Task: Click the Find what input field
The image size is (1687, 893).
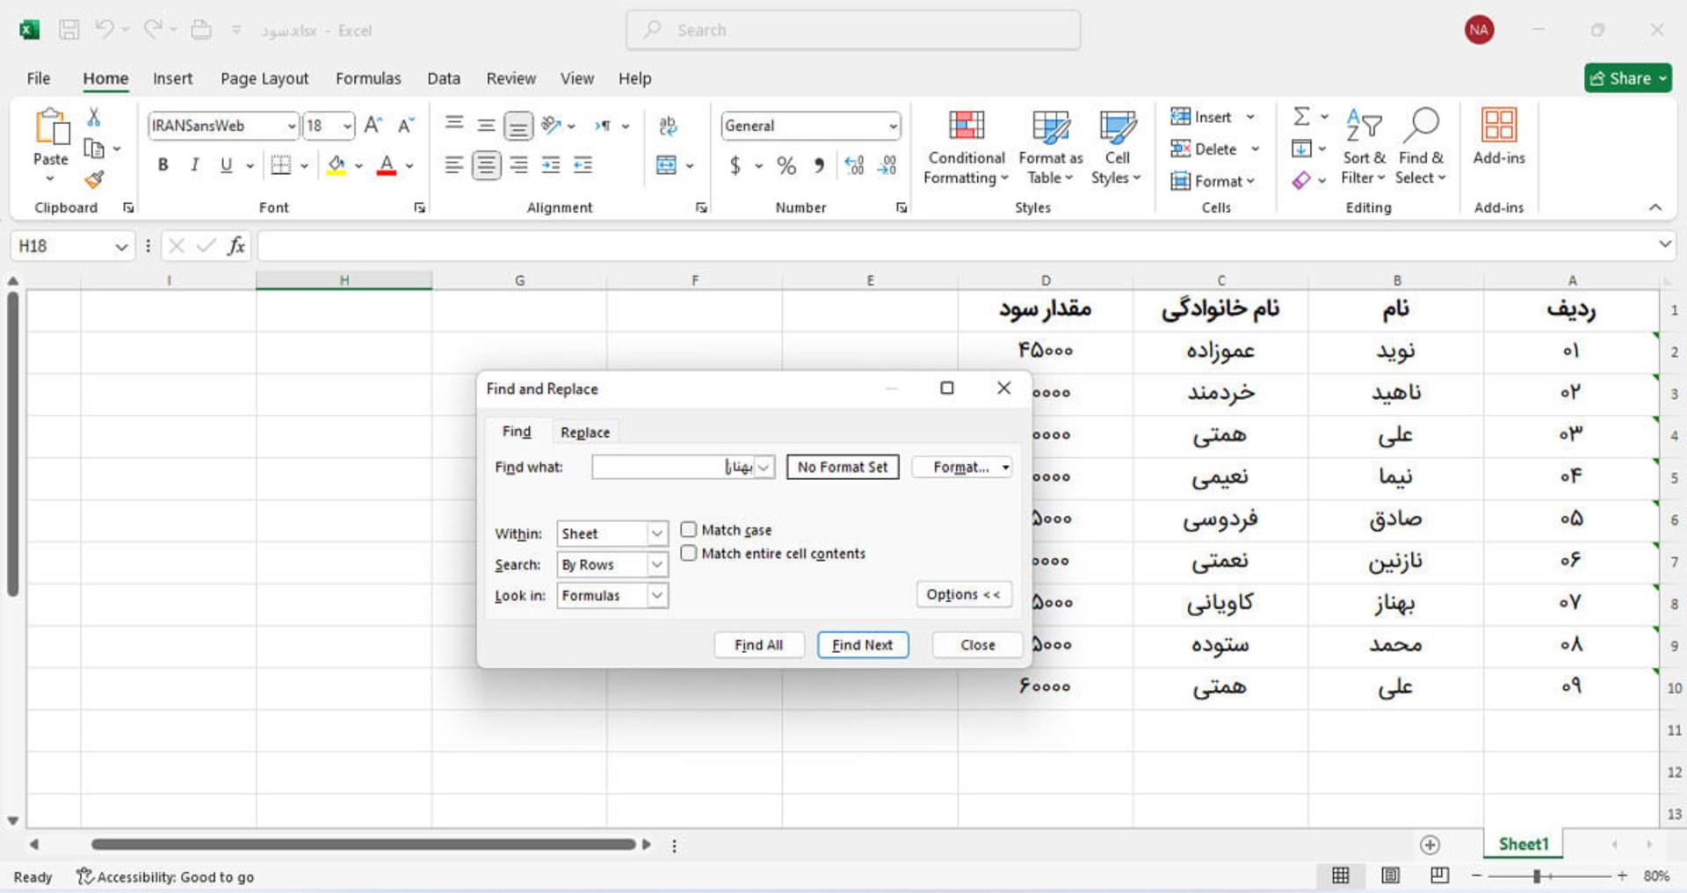Action: [674, 468]
